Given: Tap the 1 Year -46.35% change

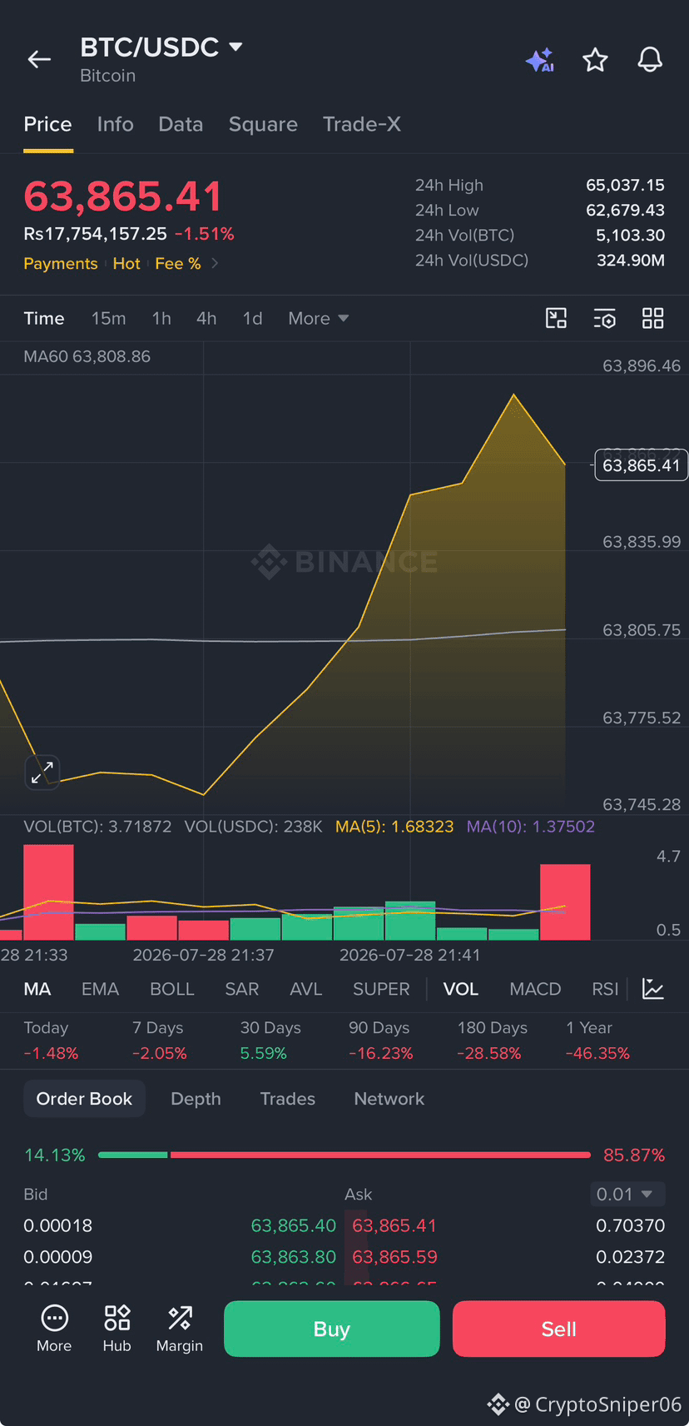Looking at the screenshot, I should [x=597, y=1041].
